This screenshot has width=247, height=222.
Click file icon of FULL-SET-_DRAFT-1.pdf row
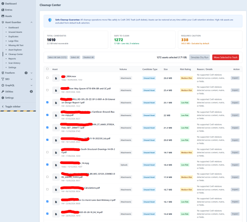tap(56, 128)
